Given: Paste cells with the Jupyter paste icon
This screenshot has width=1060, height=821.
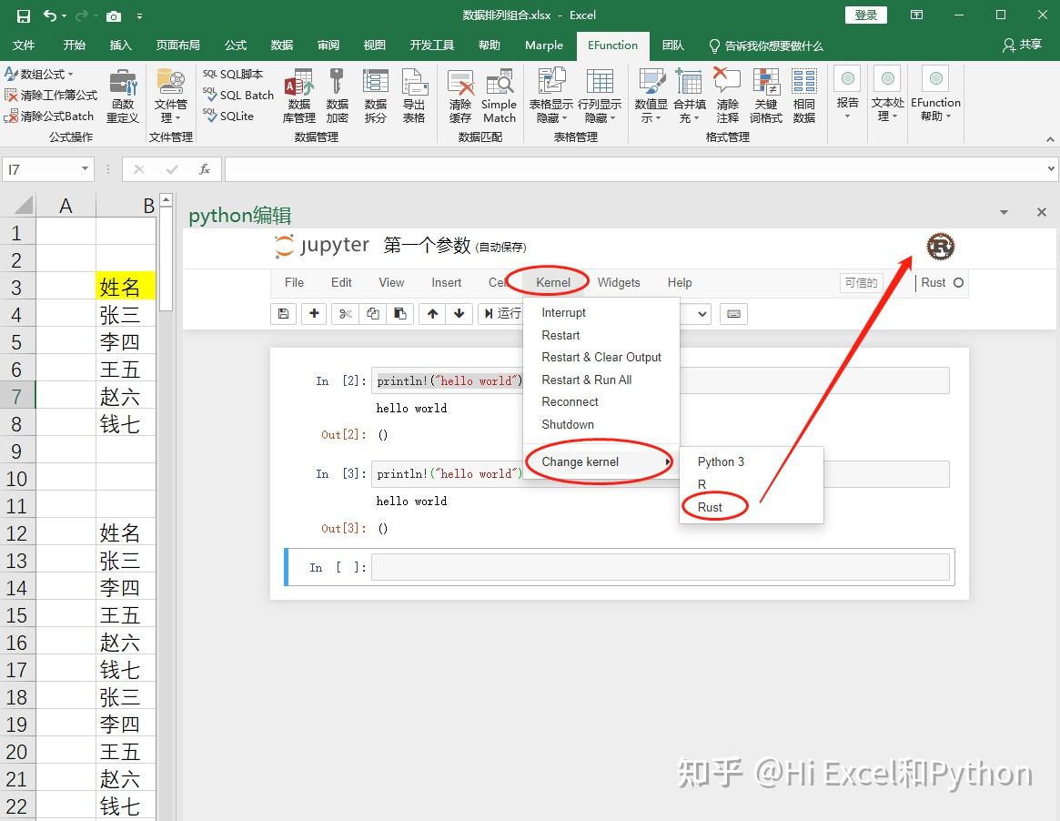Looking at the screenshot, I should click(x=400, y=314).
